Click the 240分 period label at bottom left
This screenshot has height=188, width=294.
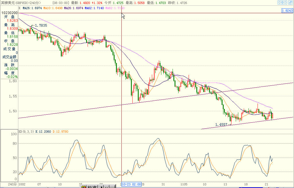[x=12, y=184]
